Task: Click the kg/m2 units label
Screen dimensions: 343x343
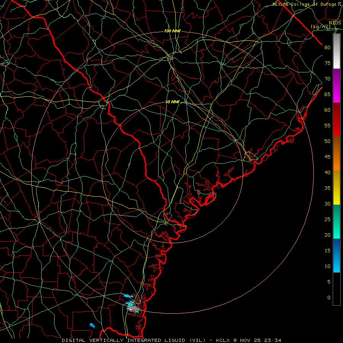Action: coord(321,27)
